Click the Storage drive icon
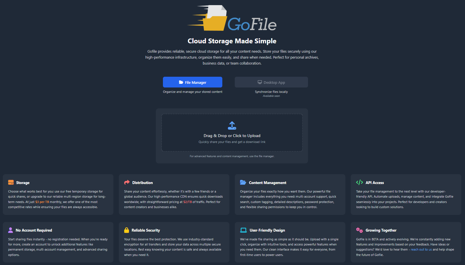This screenshot has width=465, height=265. [x=11, y=182]
